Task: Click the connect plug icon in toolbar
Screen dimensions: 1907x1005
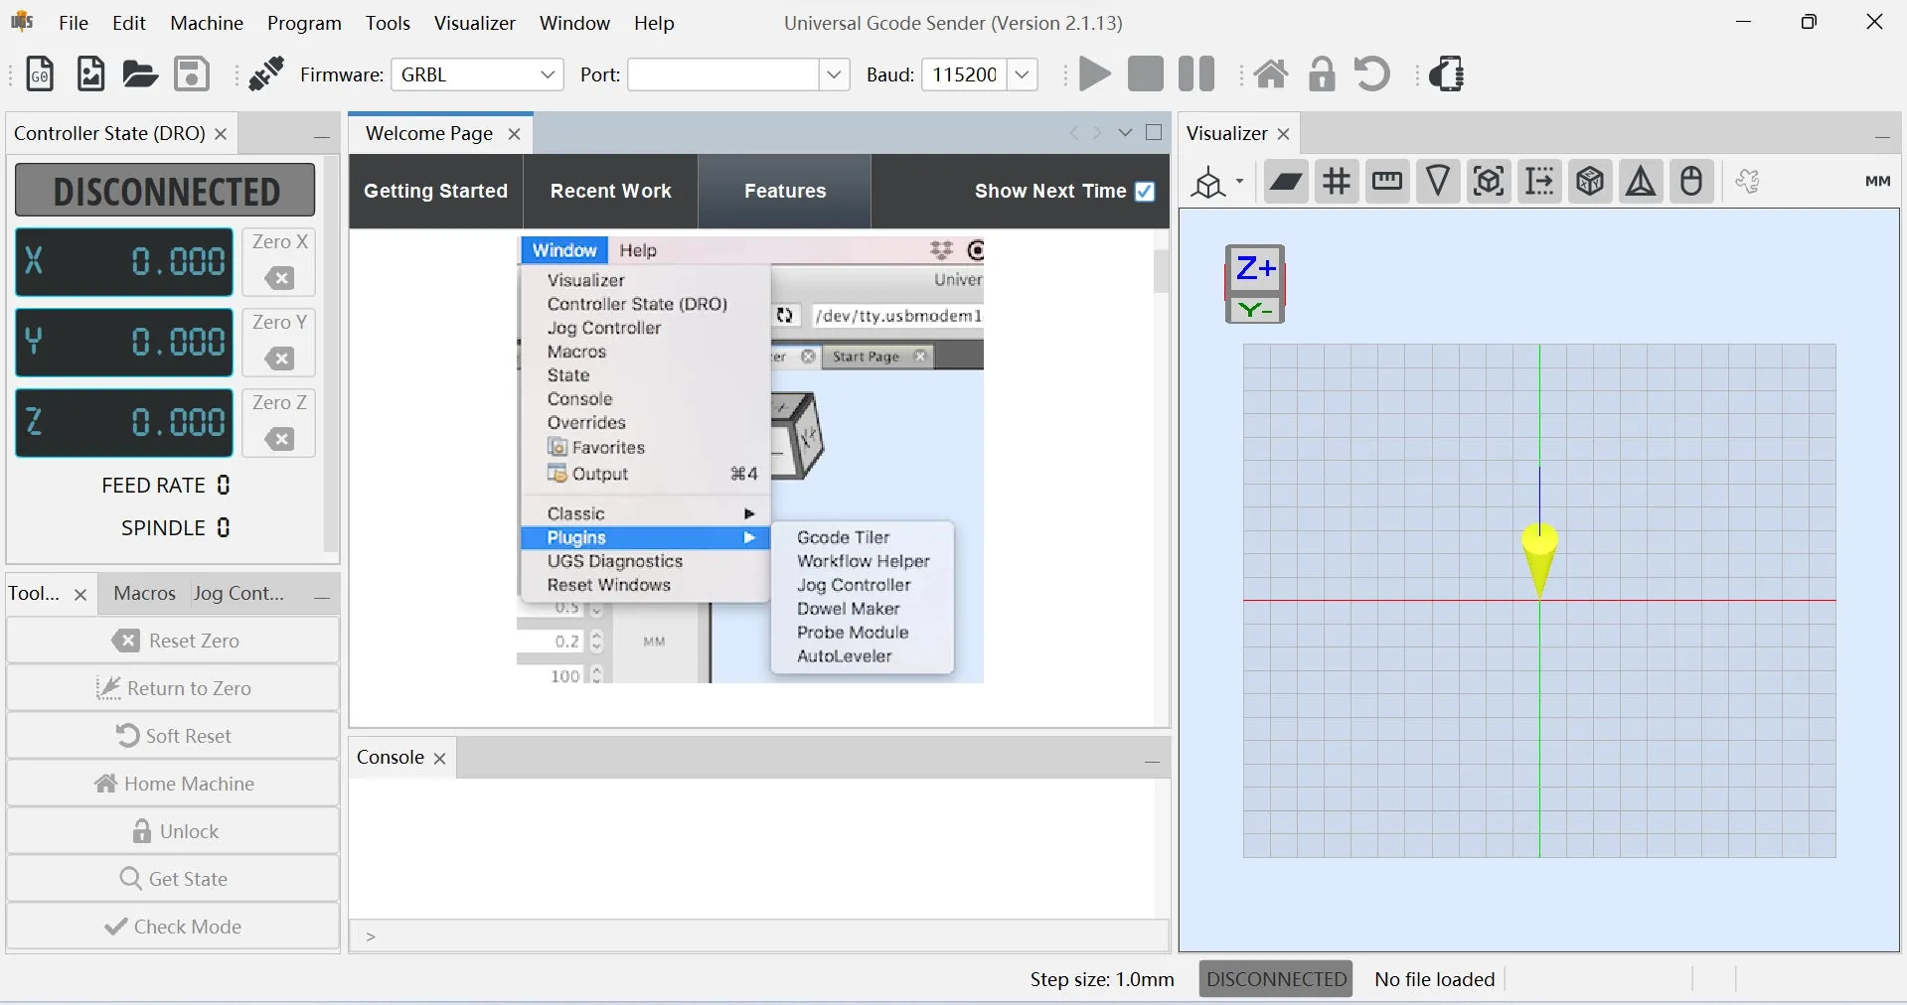Action: [265, 74]
